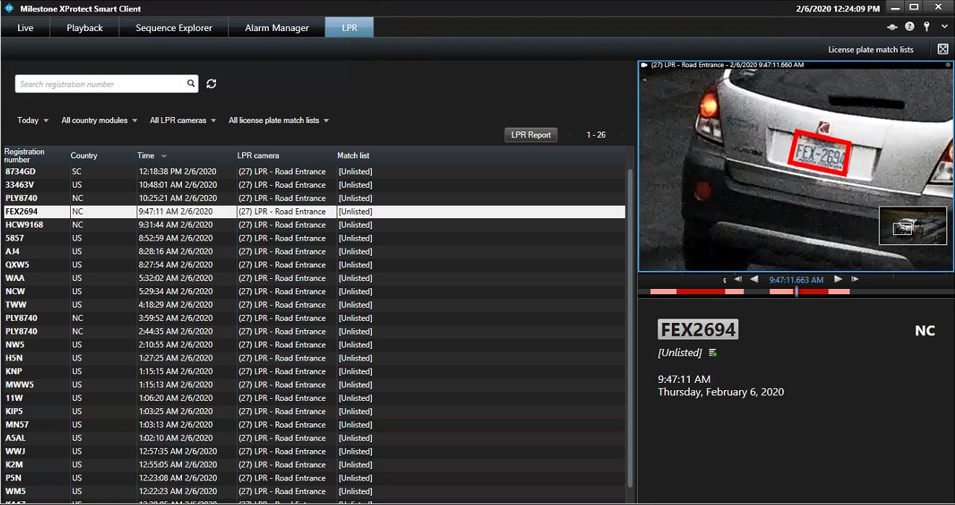Click the key login icon

coord(927,27)
